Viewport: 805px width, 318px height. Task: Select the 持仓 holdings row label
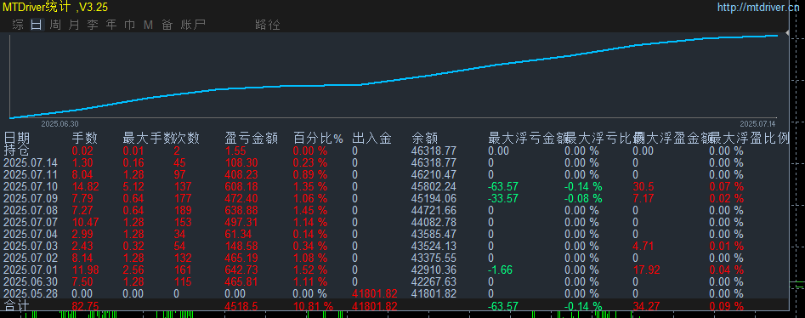(16, 150)
